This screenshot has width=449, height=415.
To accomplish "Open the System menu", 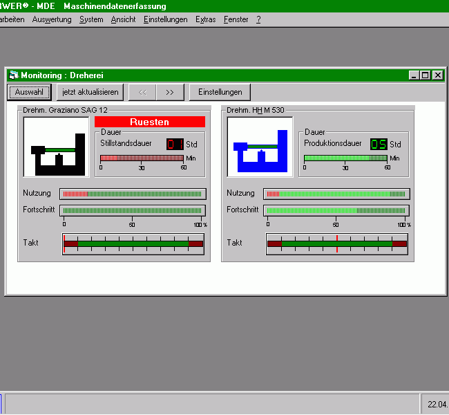I will tap(91, 19).
